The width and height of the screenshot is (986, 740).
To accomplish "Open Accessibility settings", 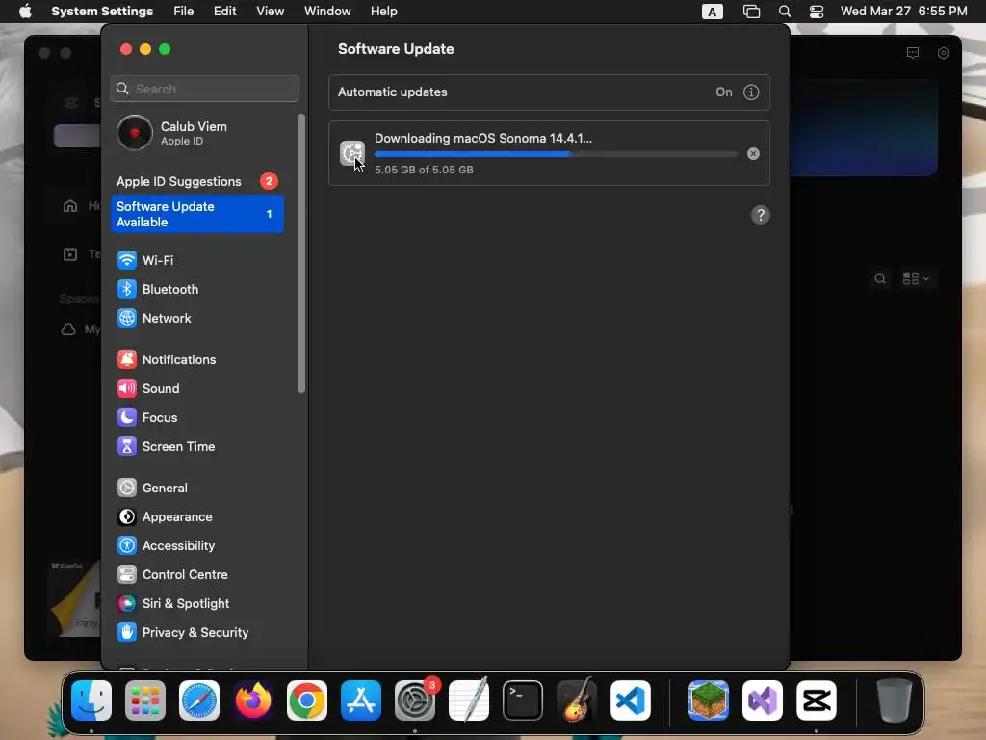I will (196, 545).
